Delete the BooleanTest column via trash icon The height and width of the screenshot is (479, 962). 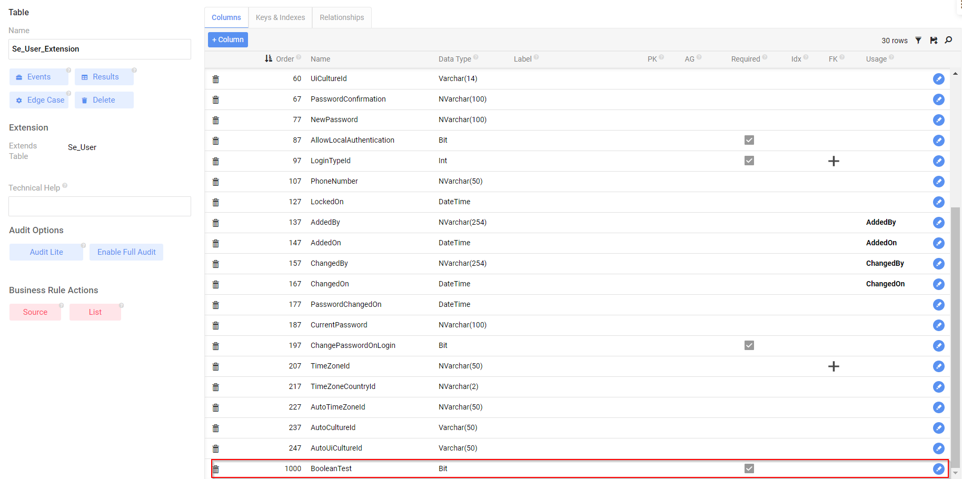point(216,469)
